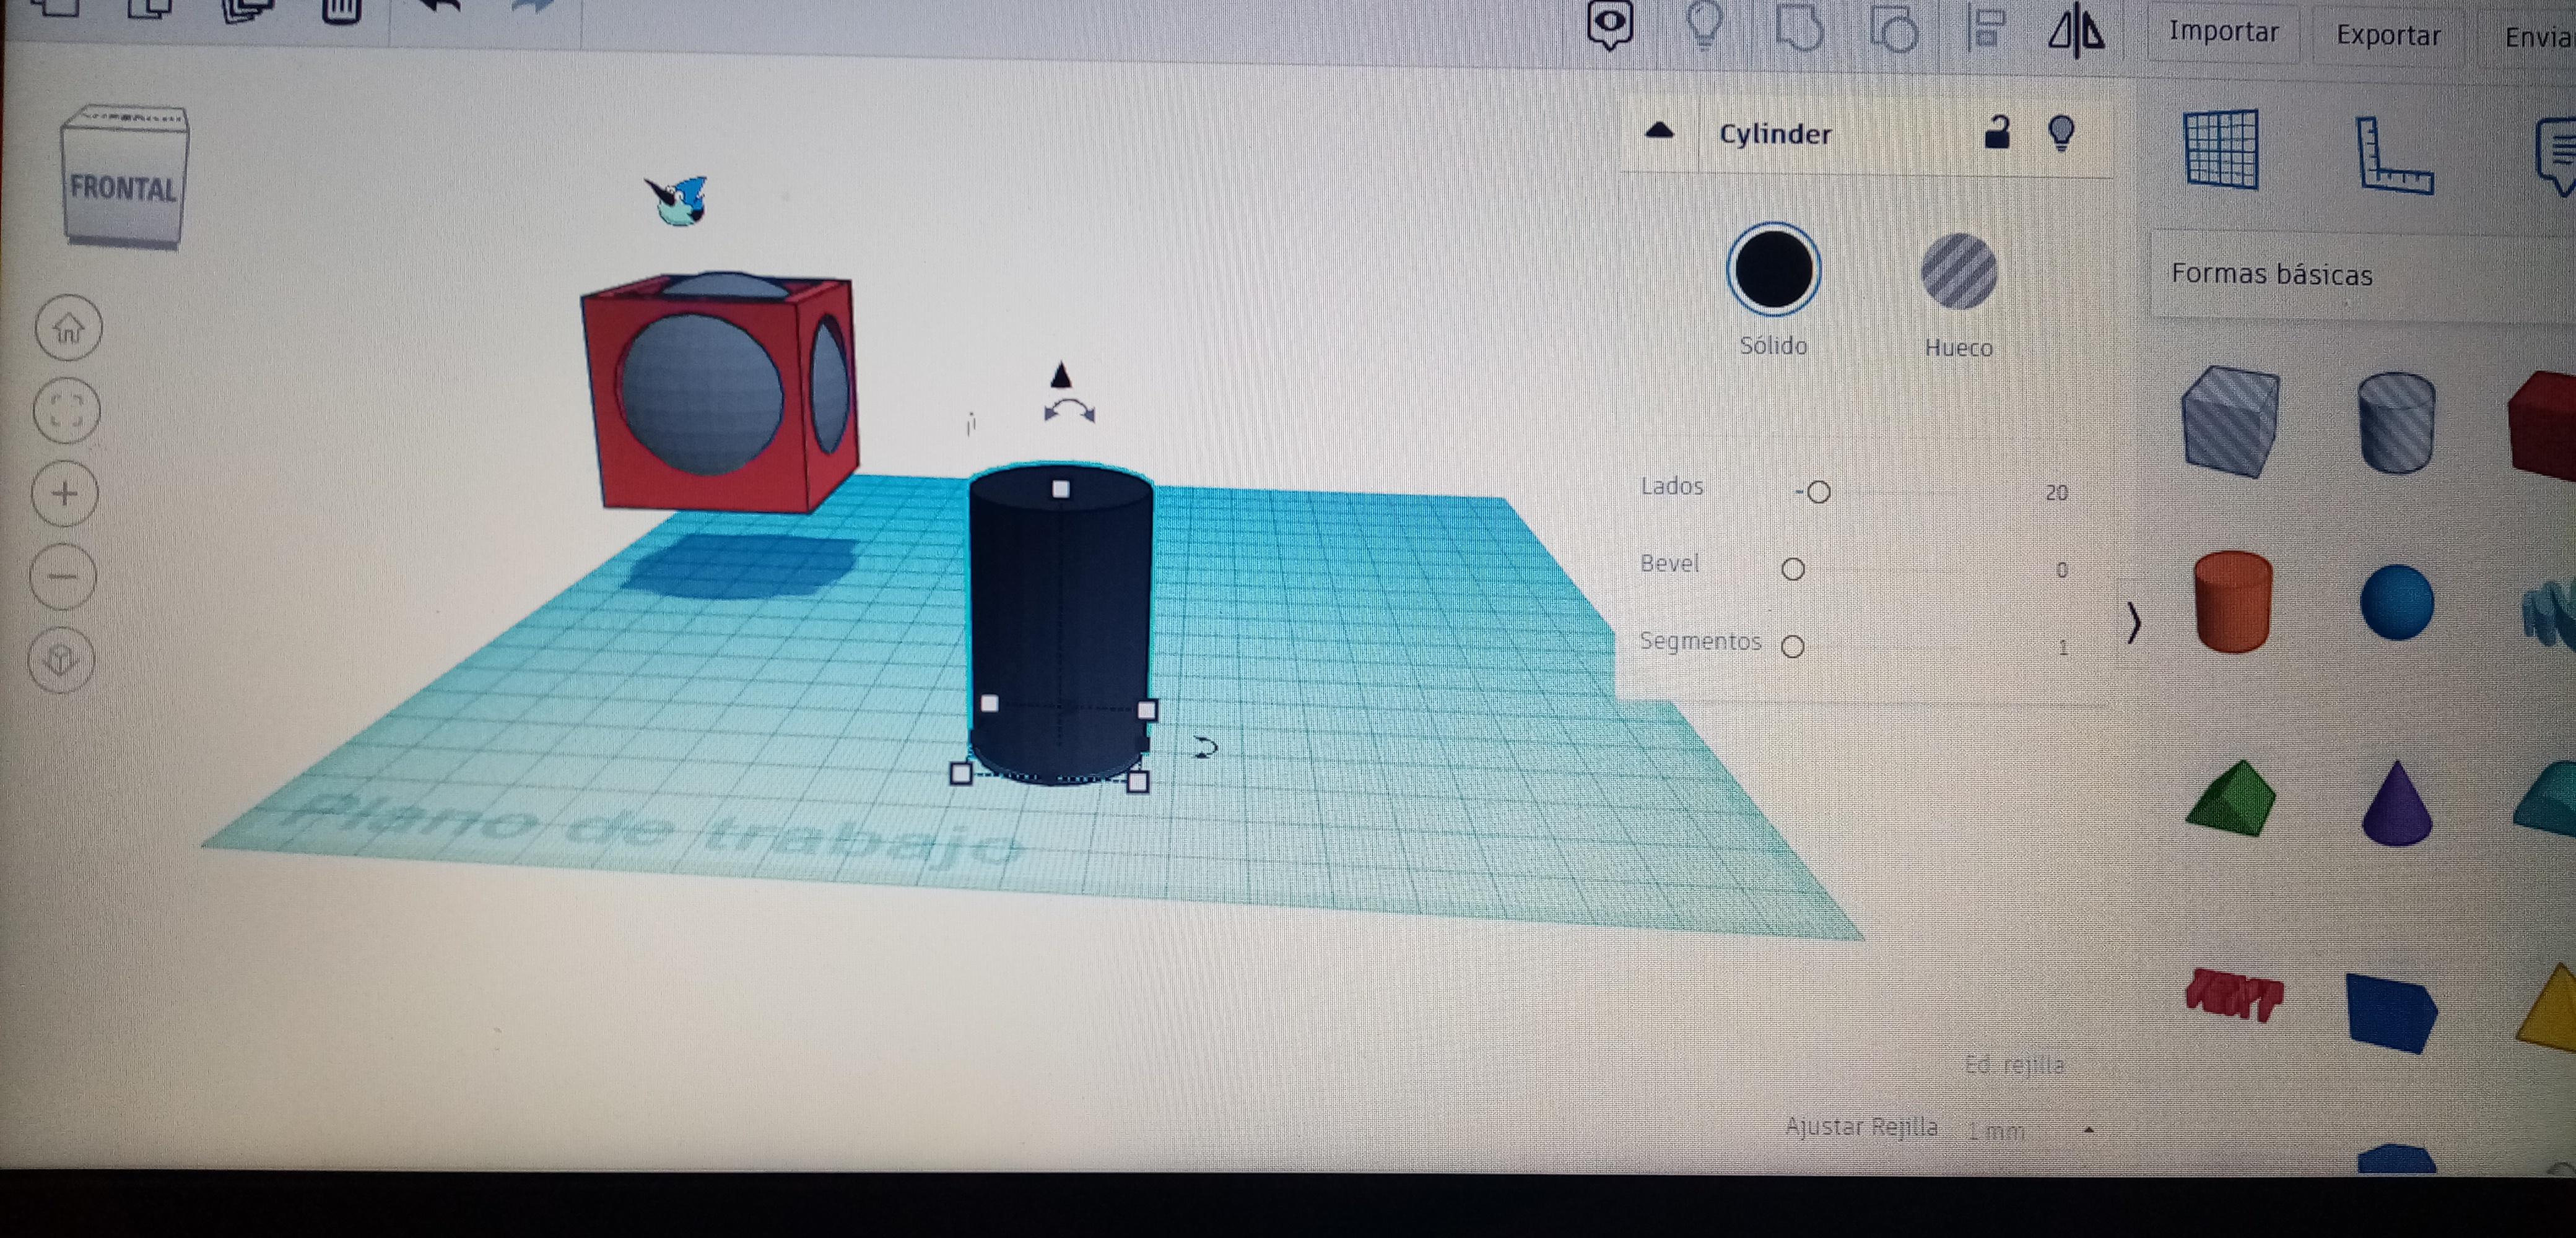The width and height of the screenshot is (2576, 1238).
Task: Click the zoom in plus button
Action: point(65,493)
